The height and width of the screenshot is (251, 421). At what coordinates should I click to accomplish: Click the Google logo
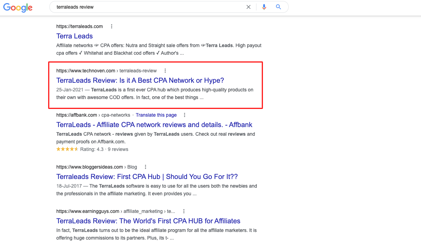coord(18,7)
